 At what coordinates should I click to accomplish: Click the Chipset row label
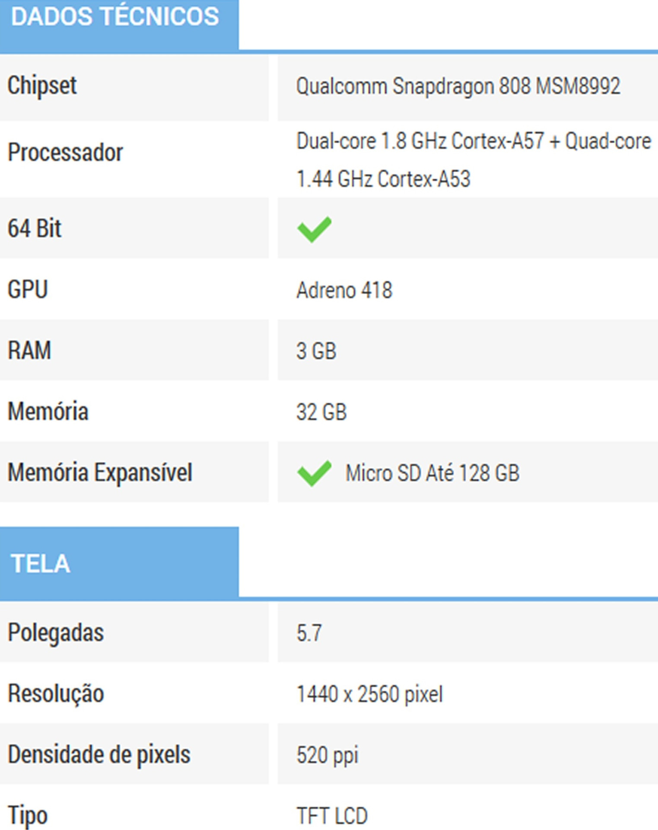click(x=42, y=86)
